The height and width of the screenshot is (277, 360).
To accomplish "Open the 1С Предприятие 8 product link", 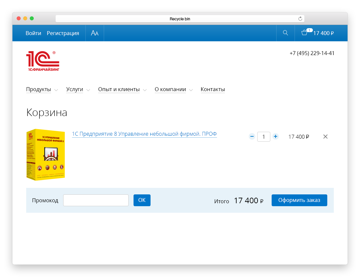I will coord(144,134).
